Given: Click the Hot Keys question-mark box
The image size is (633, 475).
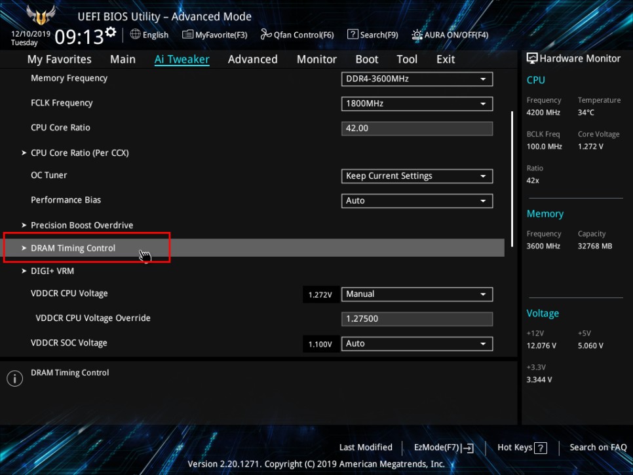Looking at the screenshot, I should point(541,448).
